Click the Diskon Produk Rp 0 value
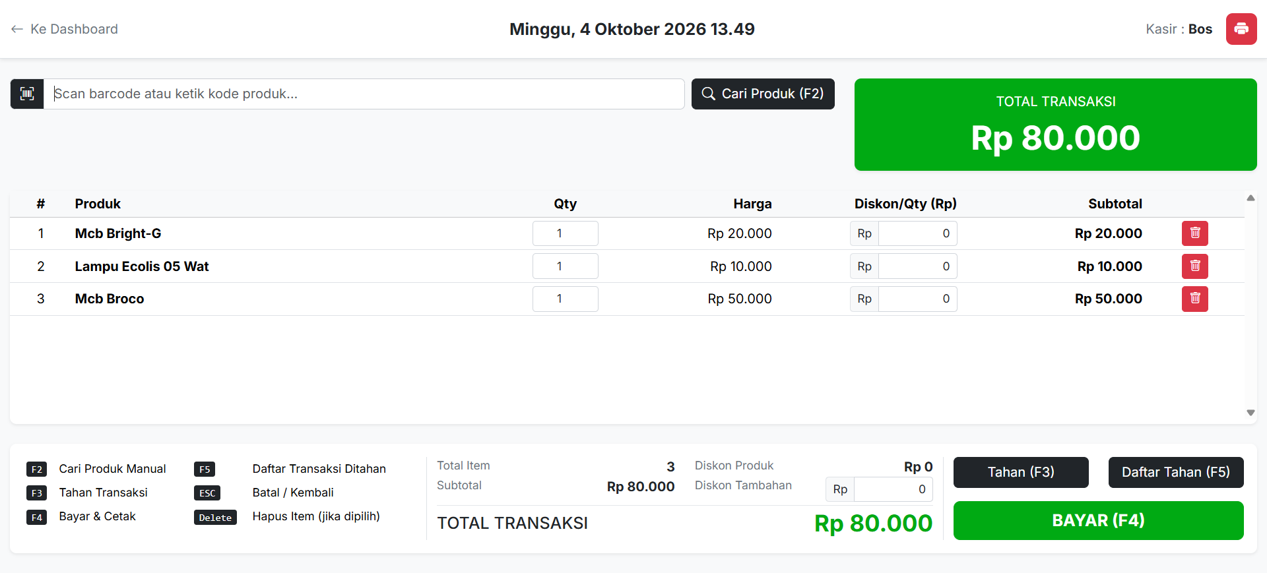The height and width of the screenshot is (573, 1267). pyautogui.click(x=919, y=467)
